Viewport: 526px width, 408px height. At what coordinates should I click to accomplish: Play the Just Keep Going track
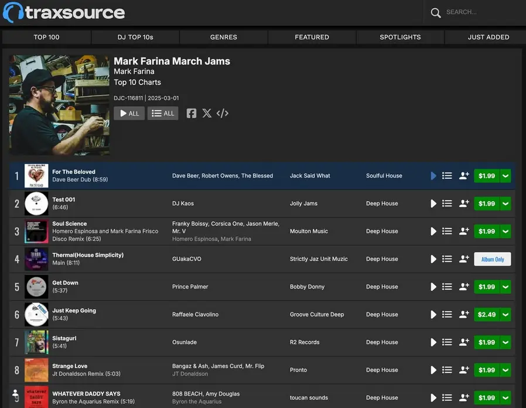tap(433, 315)
